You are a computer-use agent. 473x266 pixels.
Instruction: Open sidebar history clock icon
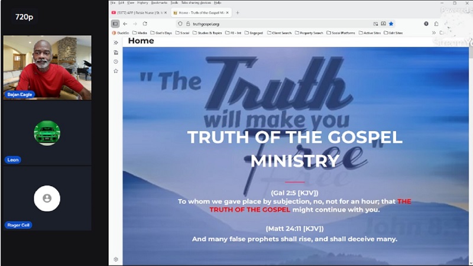116,61
